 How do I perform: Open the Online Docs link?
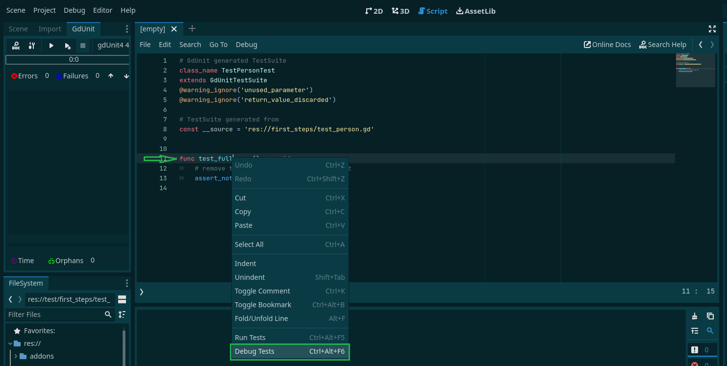point(607,44)
